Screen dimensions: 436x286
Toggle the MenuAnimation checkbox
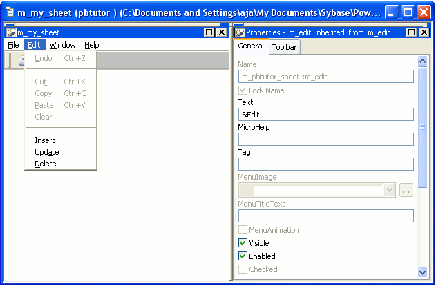point(243,230)
